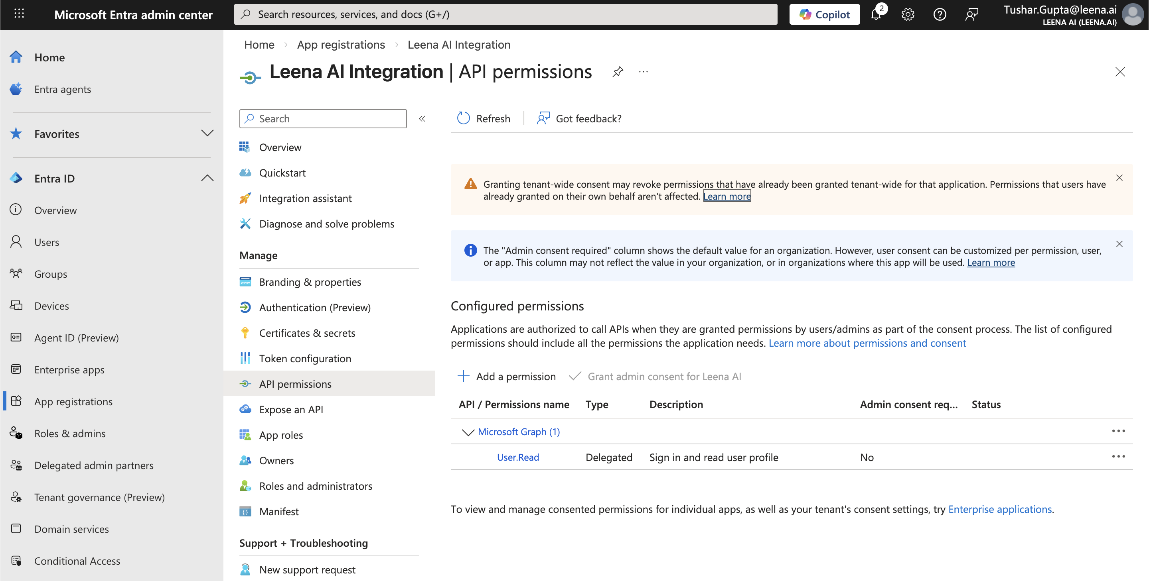
Task: Collapse the Microsoft Graph permission group
Action: tap(468, 432)
